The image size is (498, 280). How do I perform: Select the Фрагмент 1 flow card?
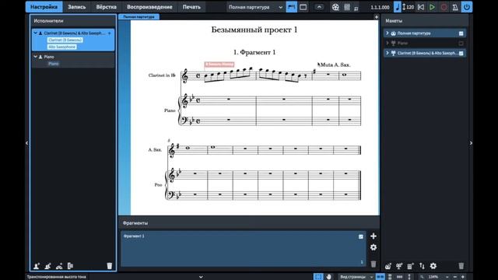tap(244, 249)
